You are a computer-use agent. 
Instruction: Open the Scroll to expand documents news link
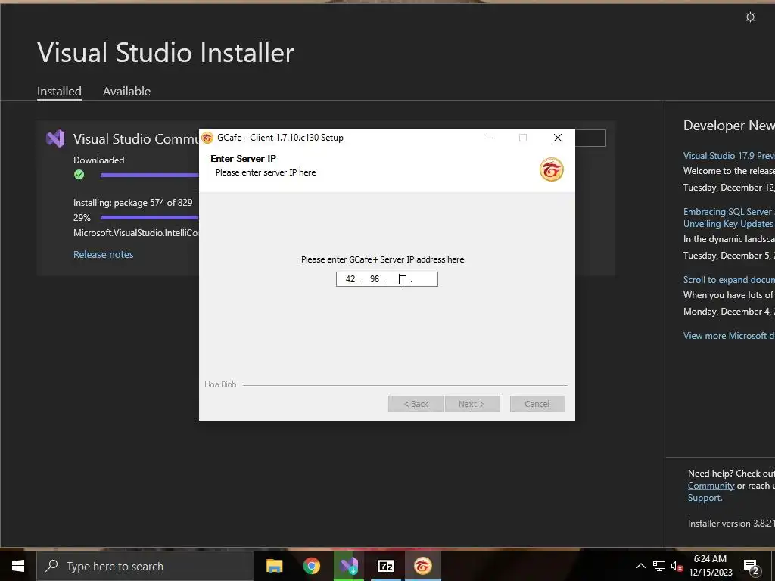tap(729, 280)
